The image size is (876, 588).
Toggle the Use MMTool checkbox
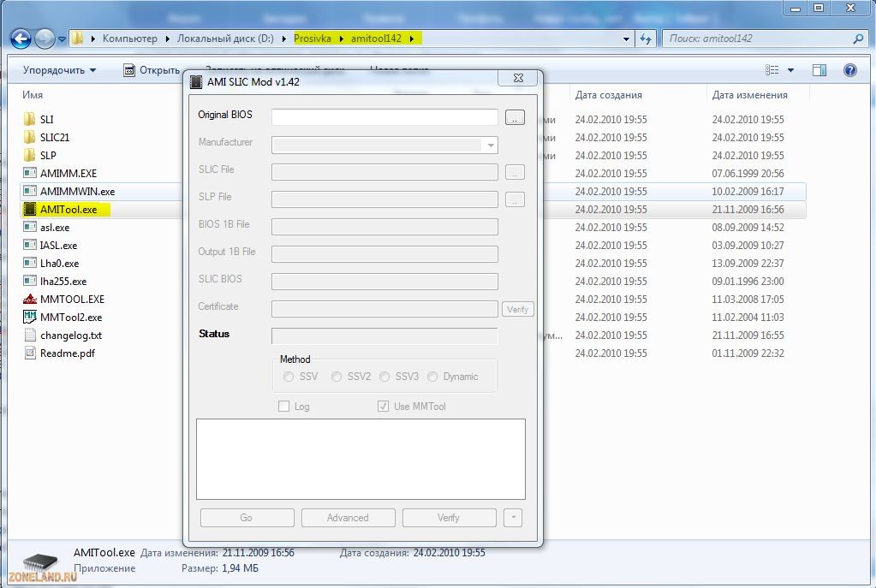click(383, 407)
